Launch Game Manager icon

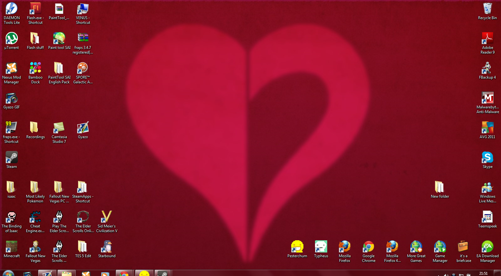[x=440, y=252]
